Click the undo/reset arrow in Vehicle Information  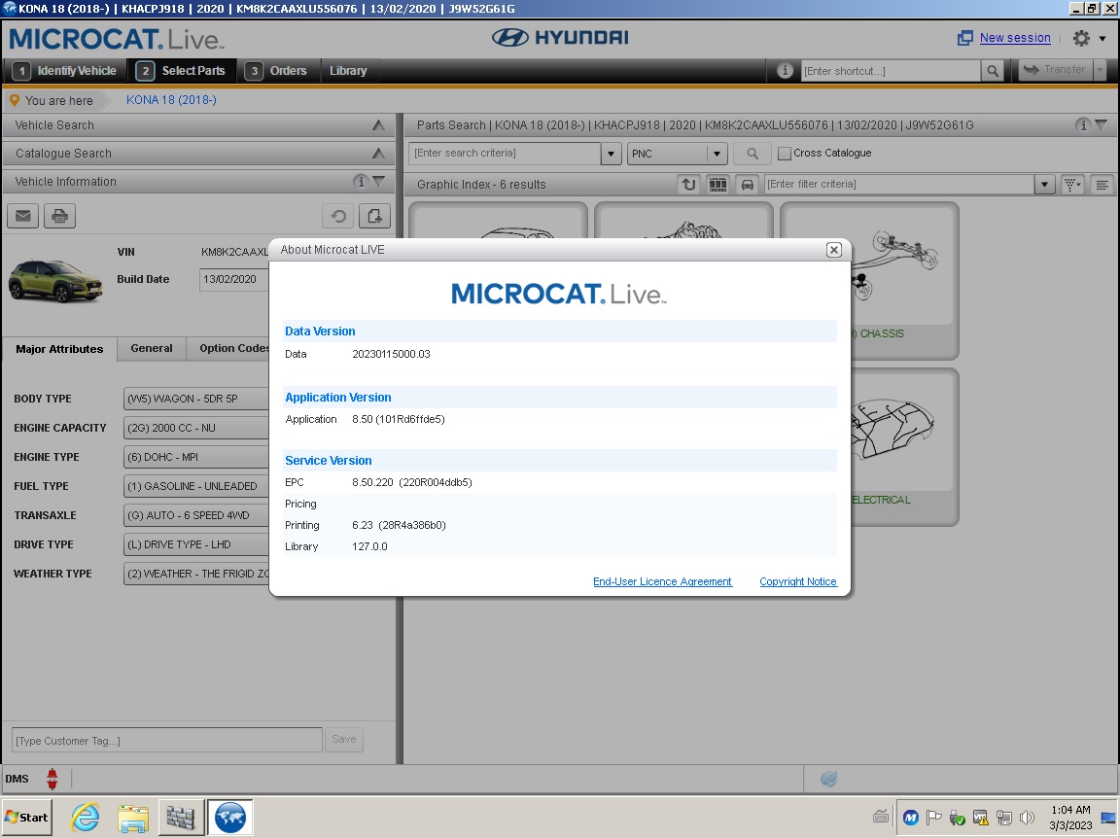coord(338,216)
